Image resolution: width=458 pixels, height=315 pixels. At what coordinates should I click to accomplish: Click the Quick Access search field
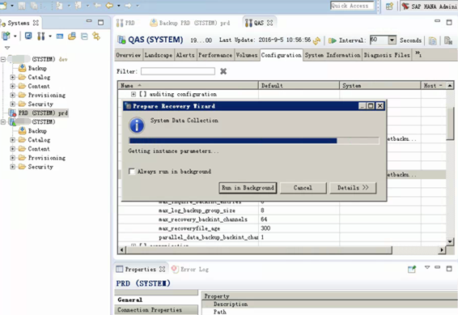[352, 6]
